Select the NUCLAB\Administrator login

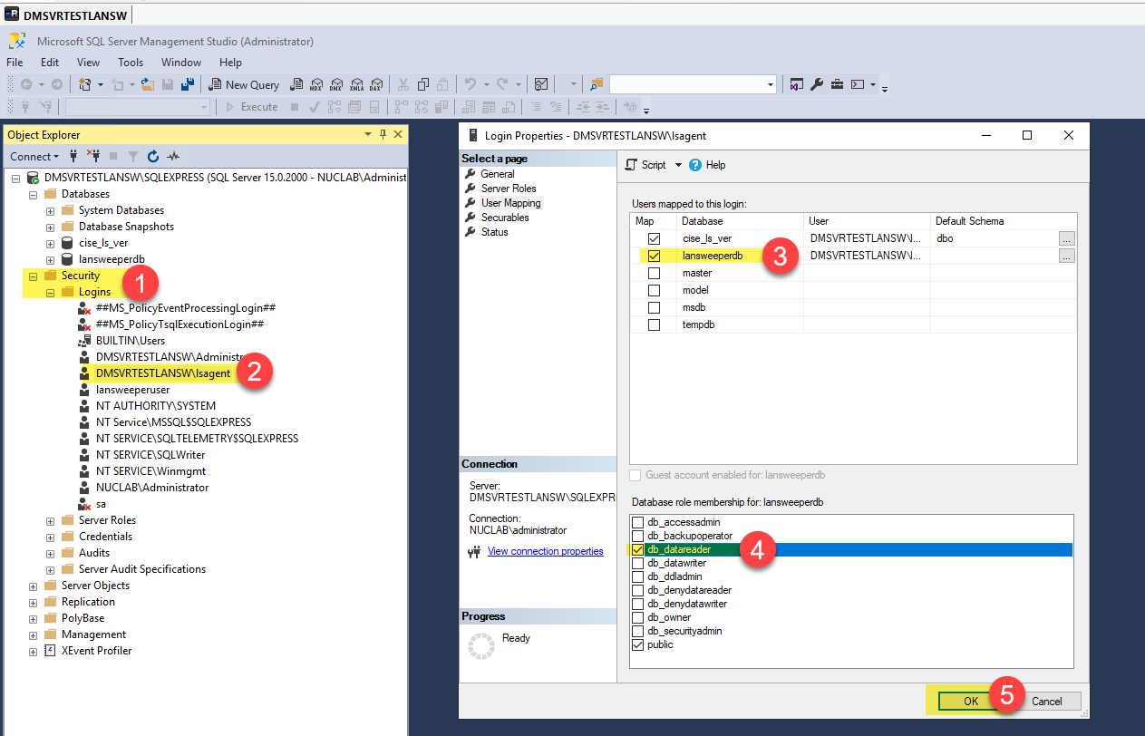(152, 488)
